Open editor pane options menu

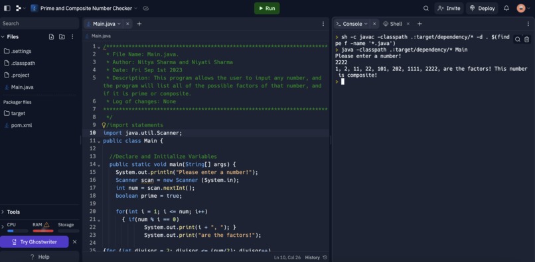coord(323,24)
